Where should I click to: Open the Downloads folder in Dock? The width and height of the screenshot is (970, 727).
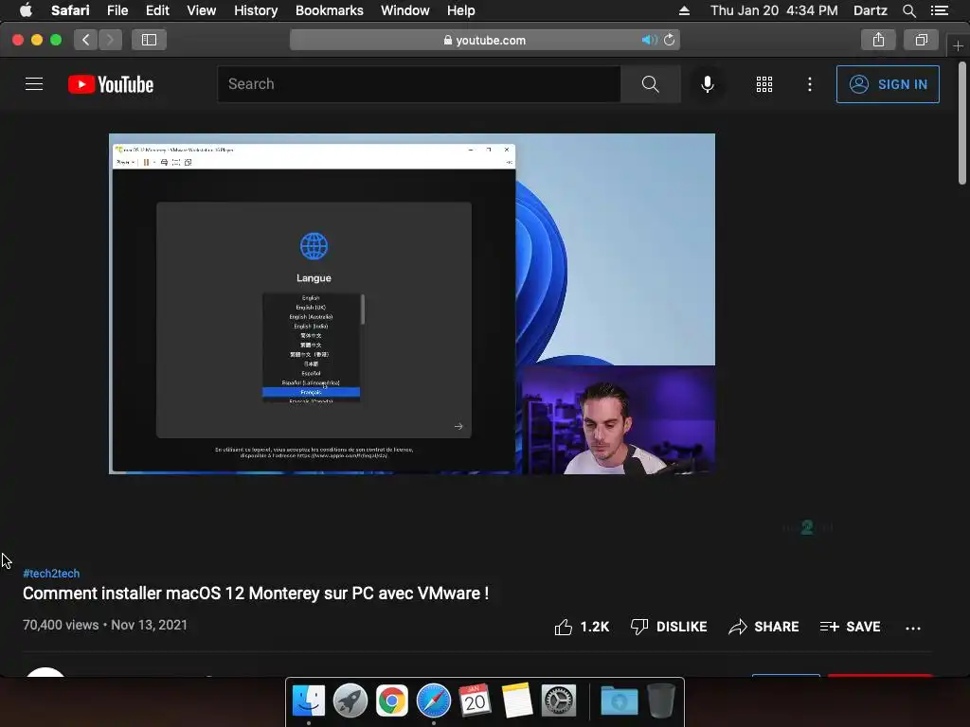(620, 701)
